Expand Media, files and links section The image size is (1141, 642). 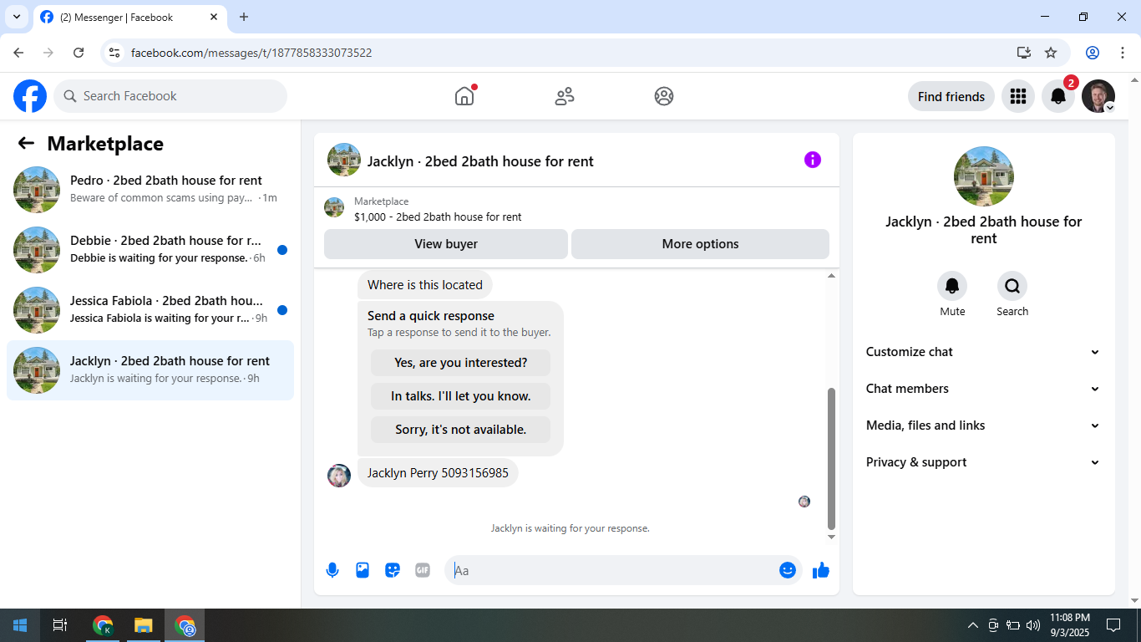click(984, 425)
